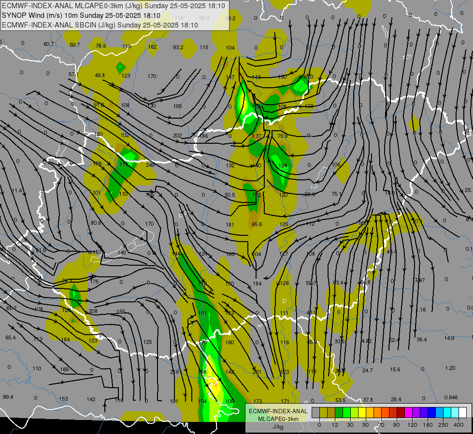
Task: Click the map value 1.20
Action: [450, 368]
